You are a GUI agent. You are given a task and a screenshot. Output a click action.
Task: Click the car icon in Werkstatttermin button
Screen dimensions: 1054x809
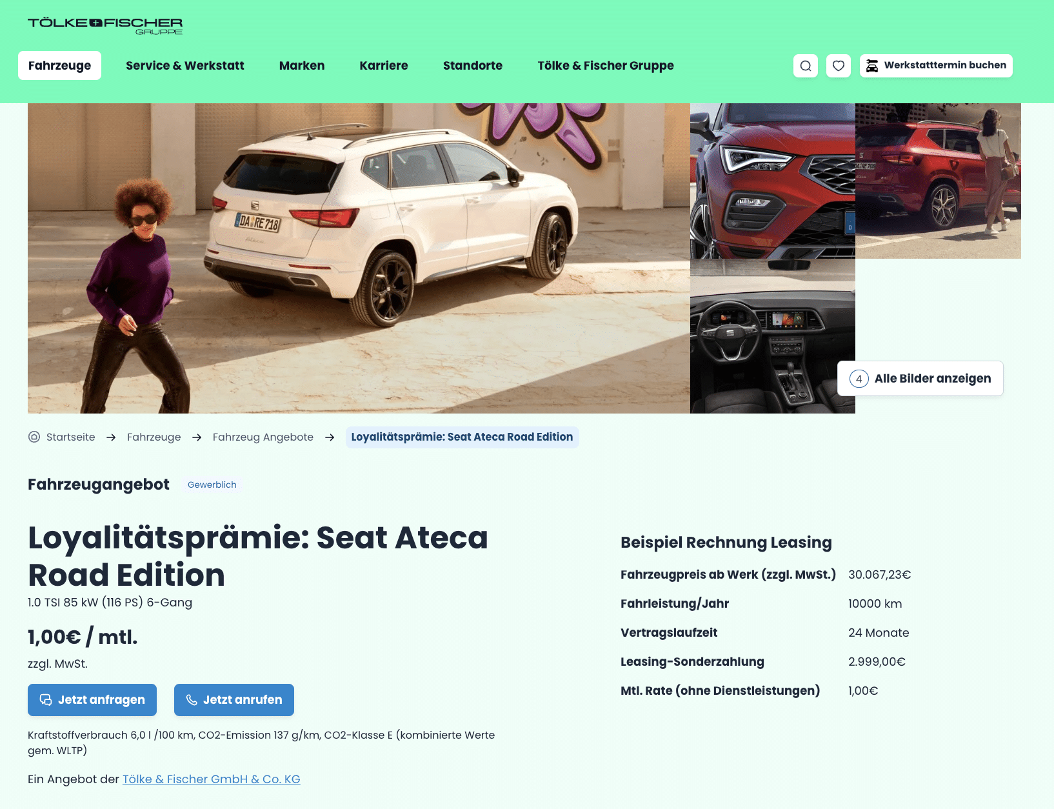(x=872, y=66)
